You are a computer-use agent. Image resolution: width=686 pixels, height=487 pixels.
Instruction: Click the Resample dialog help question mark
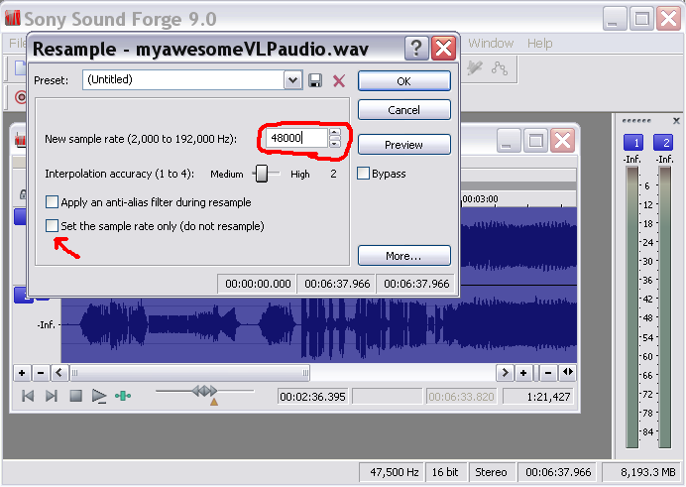coord(416,48)
